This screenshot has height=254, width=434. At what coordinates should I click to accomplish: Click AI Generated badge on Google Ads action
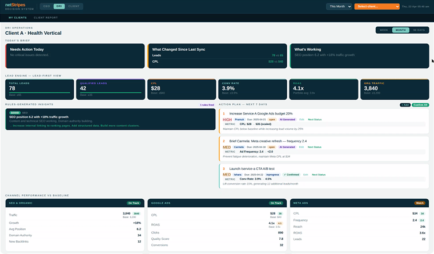tap(287, 120)
